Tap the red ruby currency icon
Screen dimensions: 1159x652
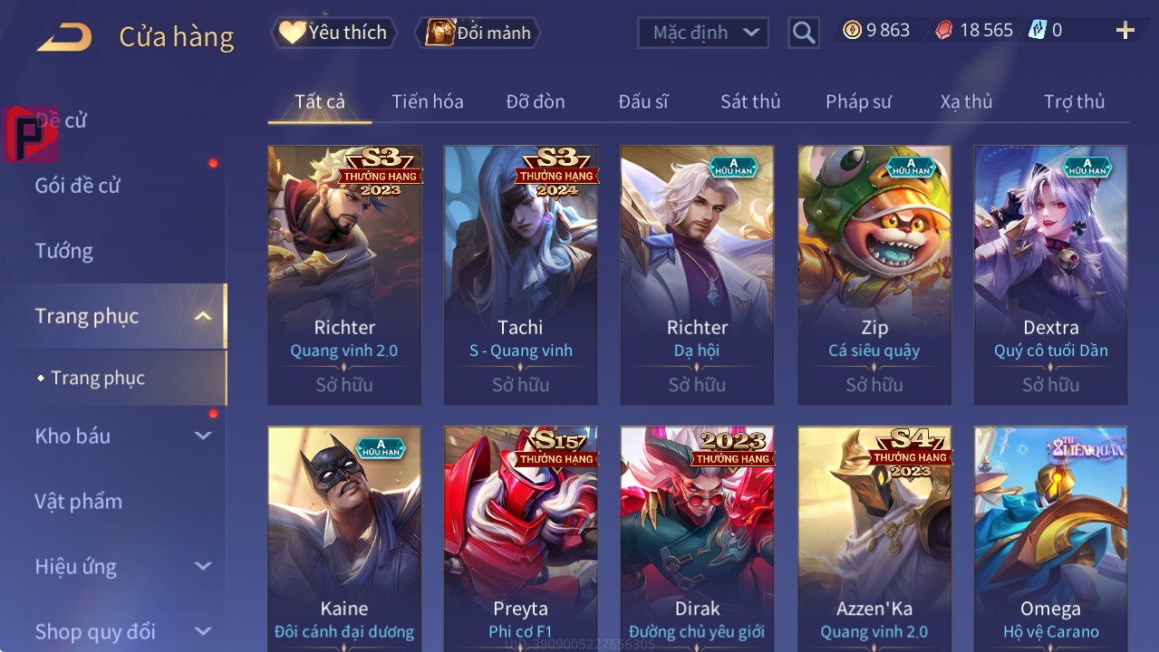[944, 31]
